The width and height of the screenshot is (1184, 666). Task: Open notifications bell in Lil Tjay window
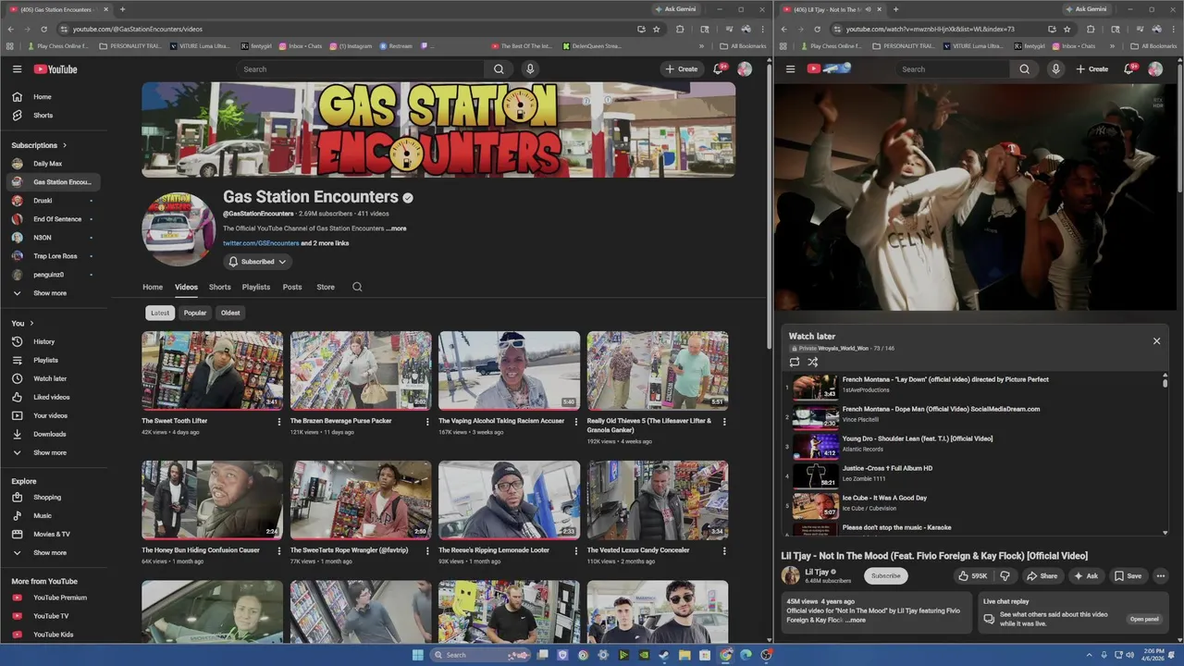click(1129, 69)
